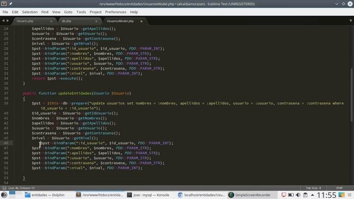Open the Tools menu
Image resolution: width=354 pixels, height=199 pixels.
pos(81,12)
